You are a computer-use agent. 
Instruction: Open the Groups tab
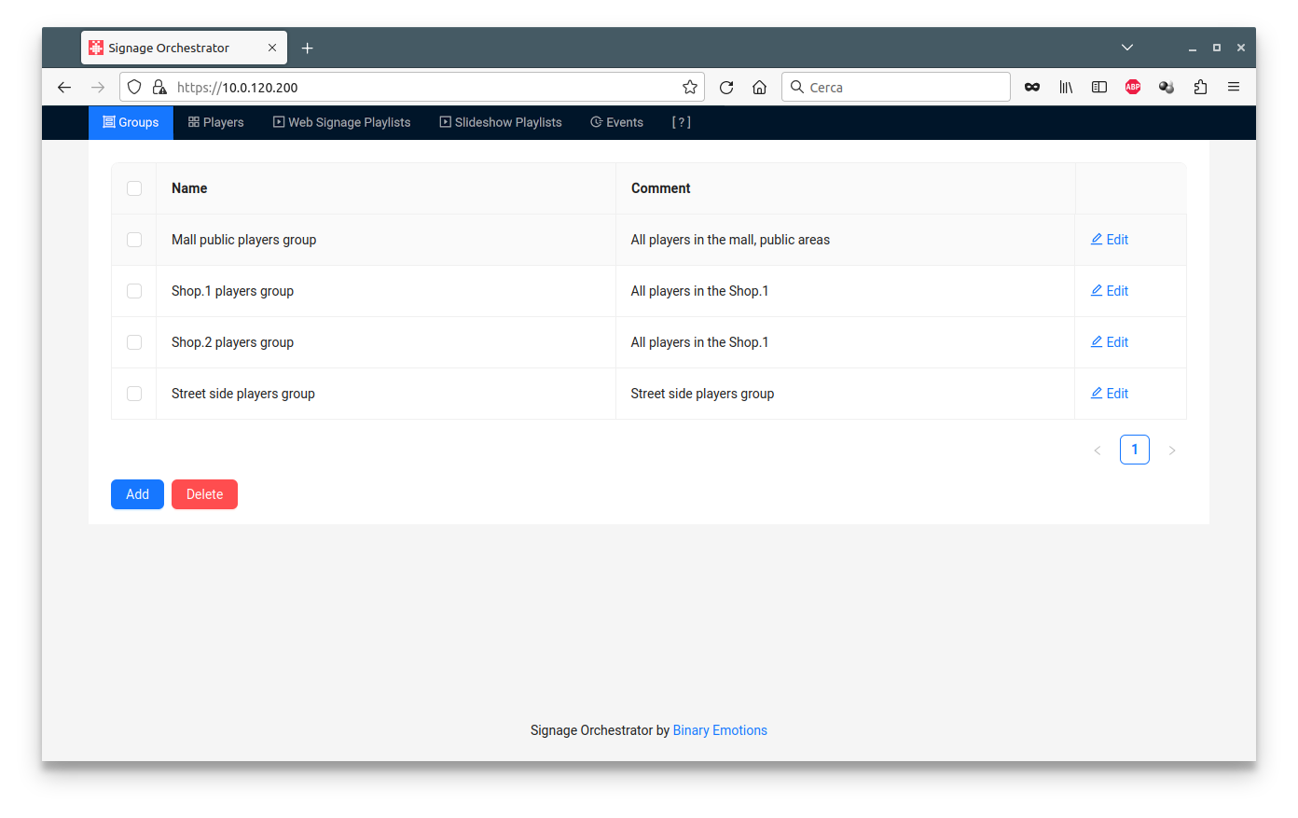(x=131, y=122)
